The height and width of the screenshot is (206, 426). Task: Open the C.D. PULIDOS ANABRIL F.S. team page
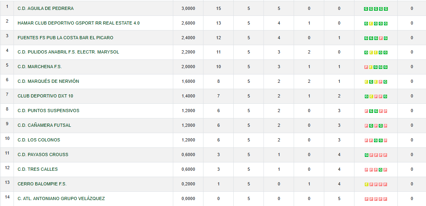[68, 52]
